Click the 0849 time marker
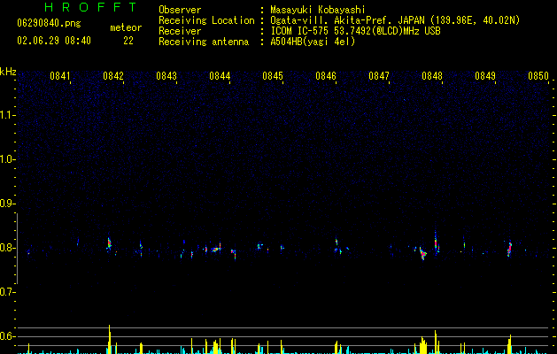The width and height of the screenshot is (557, 354). pos(485,76)
